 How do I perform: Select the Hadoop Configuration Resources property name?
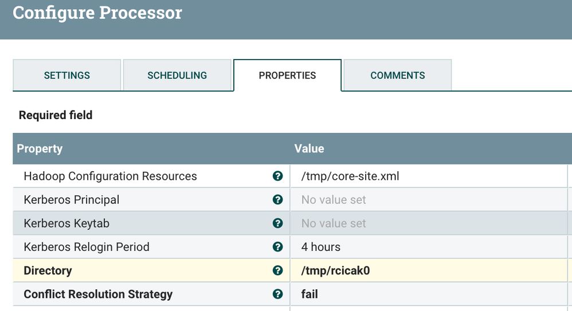point(110,176)
